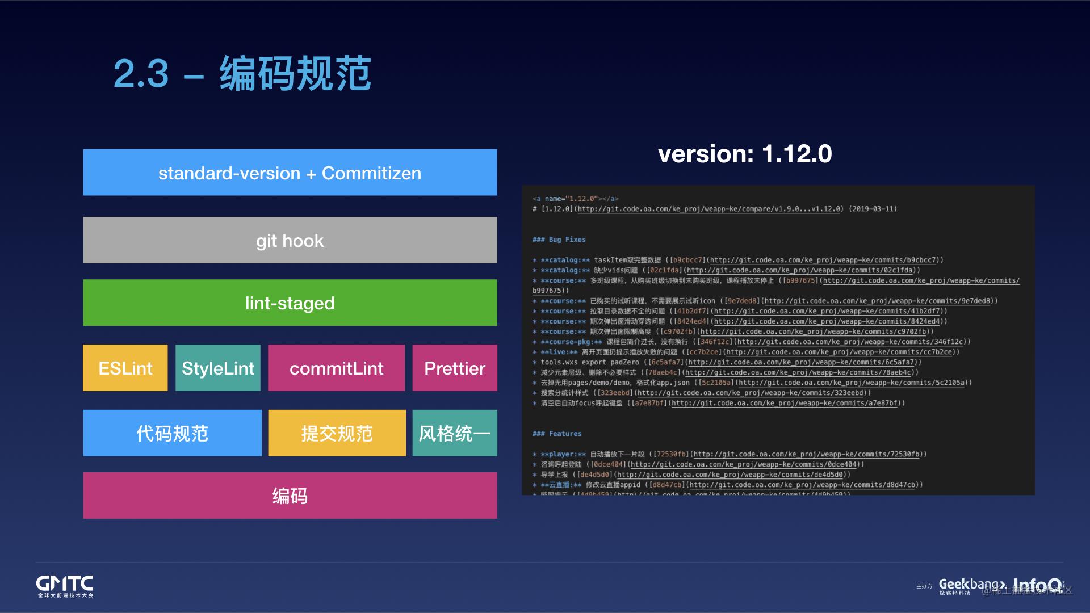Click the StyleLint icon block
Image resolution: width=1090 pixels, height=613 pixels.
point(218,367)
